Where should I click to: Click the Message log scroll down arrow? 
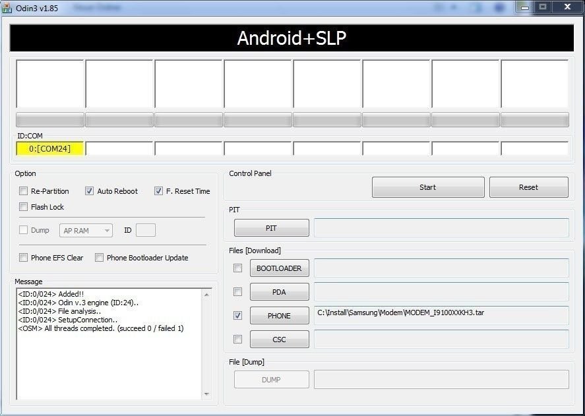click(206, 394)
